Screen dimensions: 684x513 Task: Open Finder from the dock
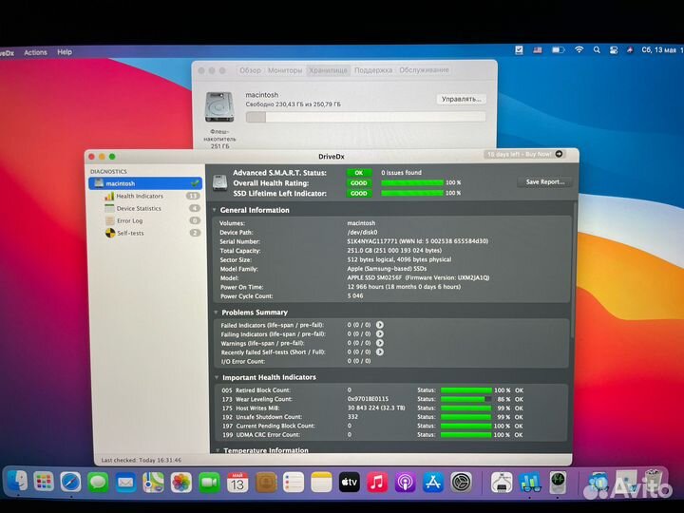[17, 482]
